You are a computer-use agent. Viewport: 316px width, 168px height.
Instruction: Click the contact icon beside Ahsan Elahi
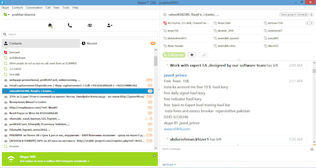(x=215, y=23)
